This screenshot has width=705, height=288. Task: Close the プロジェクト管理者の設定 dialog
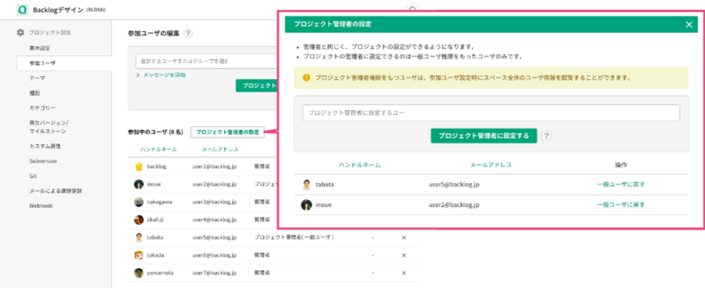pos(689,24)
